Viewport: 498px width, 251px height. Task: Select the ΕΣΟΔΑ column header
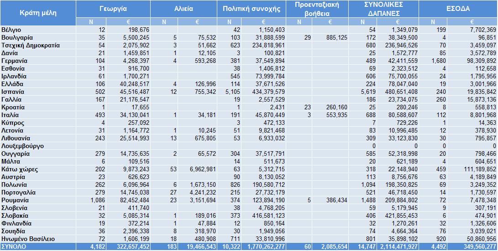pyautogui.click(x=458, y=9)
